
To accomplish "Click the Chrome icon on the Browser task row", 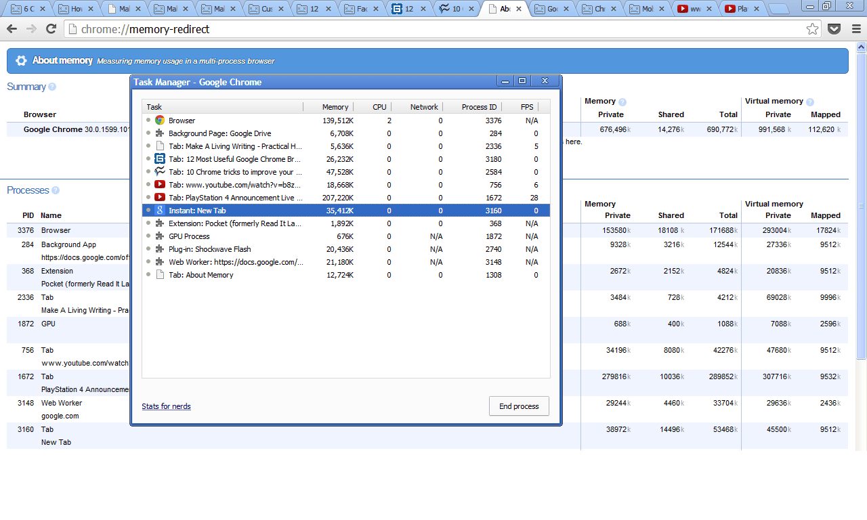I will (160, 121).
